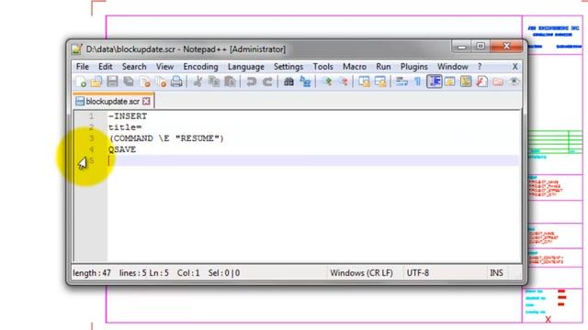Click the Close All documents toolbar icon
Image resolution: width=588 pixels, height=330 pixels.
(x=161, y=82)
